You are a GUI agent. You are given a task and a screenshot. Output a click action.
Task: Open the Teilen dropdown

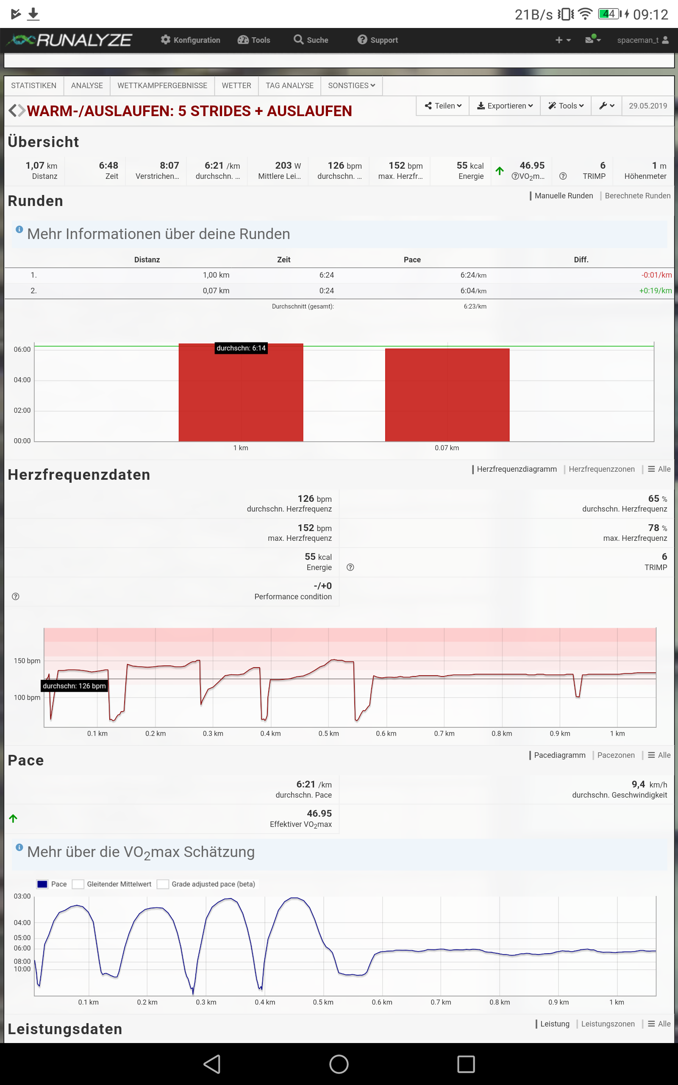click(x=442, y=106)
